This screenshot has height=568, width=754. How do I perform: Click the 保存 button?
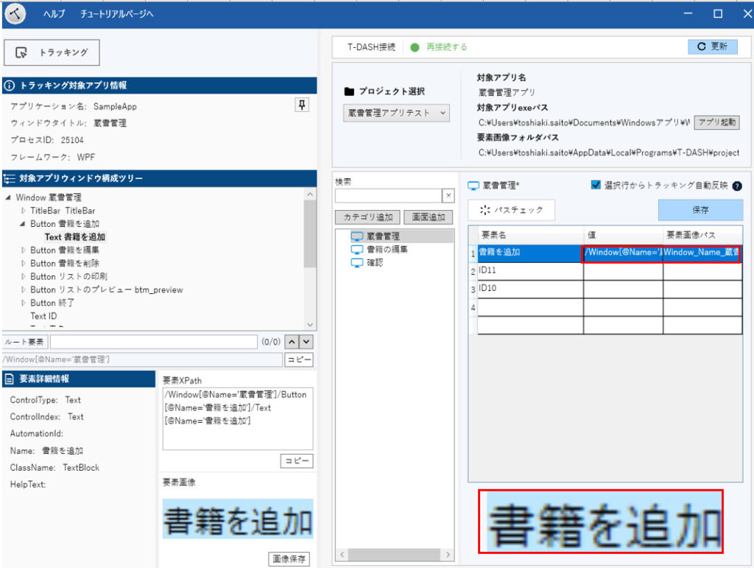(700, 210)
